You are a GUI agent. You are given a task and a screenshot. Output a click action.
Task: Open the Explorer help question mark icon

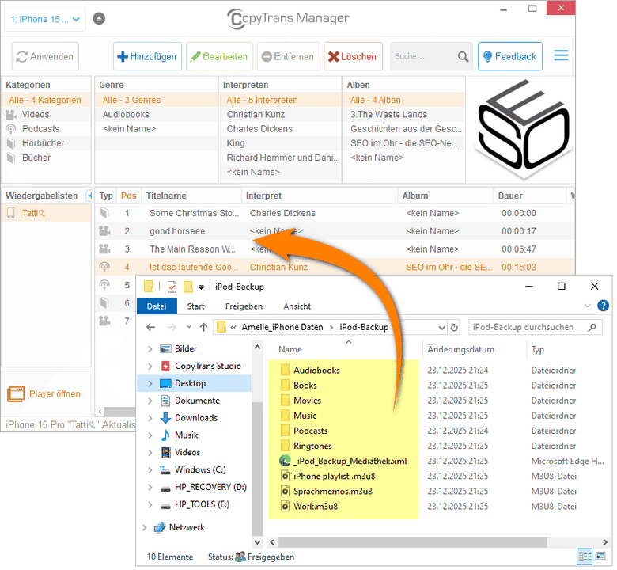pos(603,306)
